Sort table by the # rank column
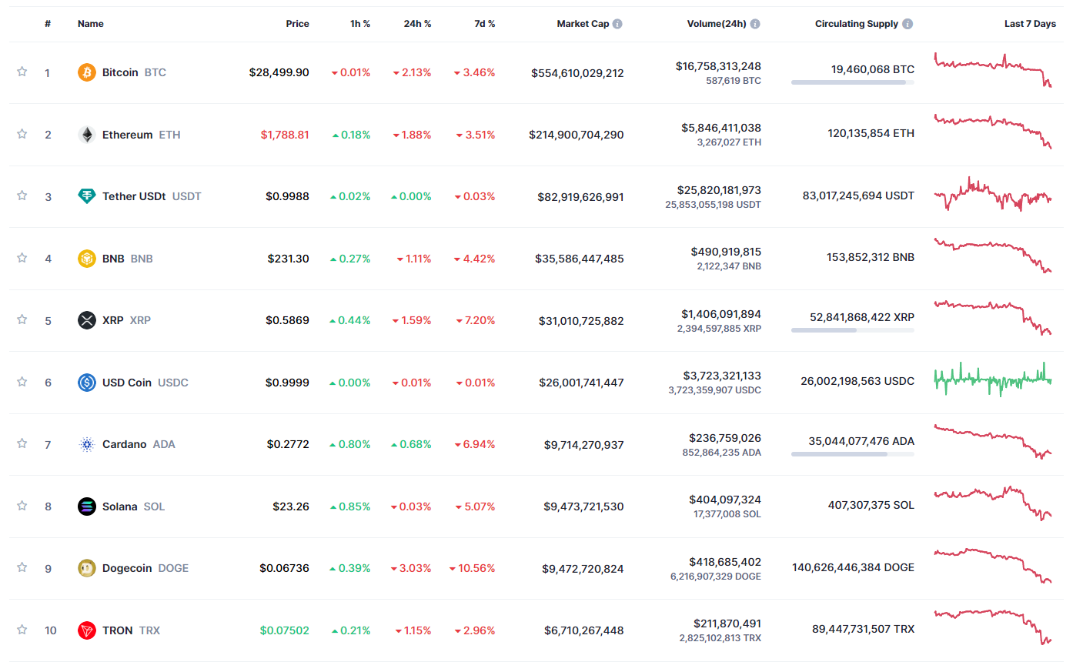The height and width of the screenshot is (662, 1083). 48,24
